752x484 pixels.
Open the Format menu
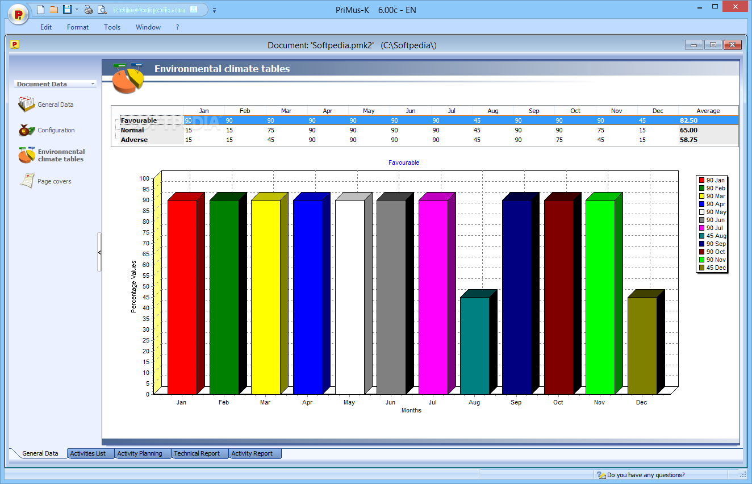tap(78, 27)
